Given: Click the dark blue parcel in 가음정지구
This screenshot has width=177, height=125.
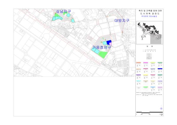Looking at the screenshot, I should click(x=109, y=42).
